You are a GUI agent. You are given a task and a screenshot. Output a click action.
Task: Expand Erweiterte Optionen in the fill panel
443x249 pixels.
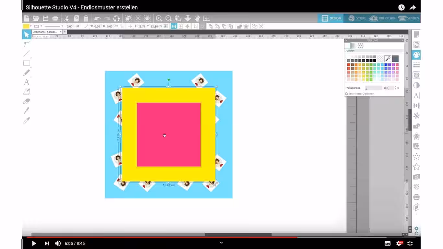(359, 94)
